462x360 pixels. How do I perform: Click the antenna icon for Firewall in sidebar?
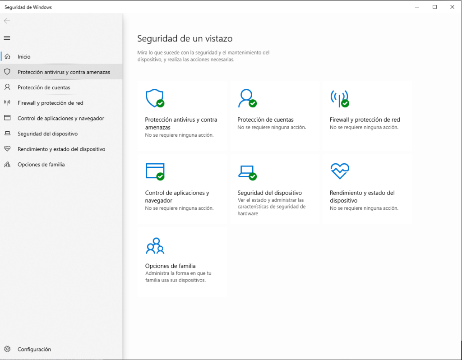point(7,102)
